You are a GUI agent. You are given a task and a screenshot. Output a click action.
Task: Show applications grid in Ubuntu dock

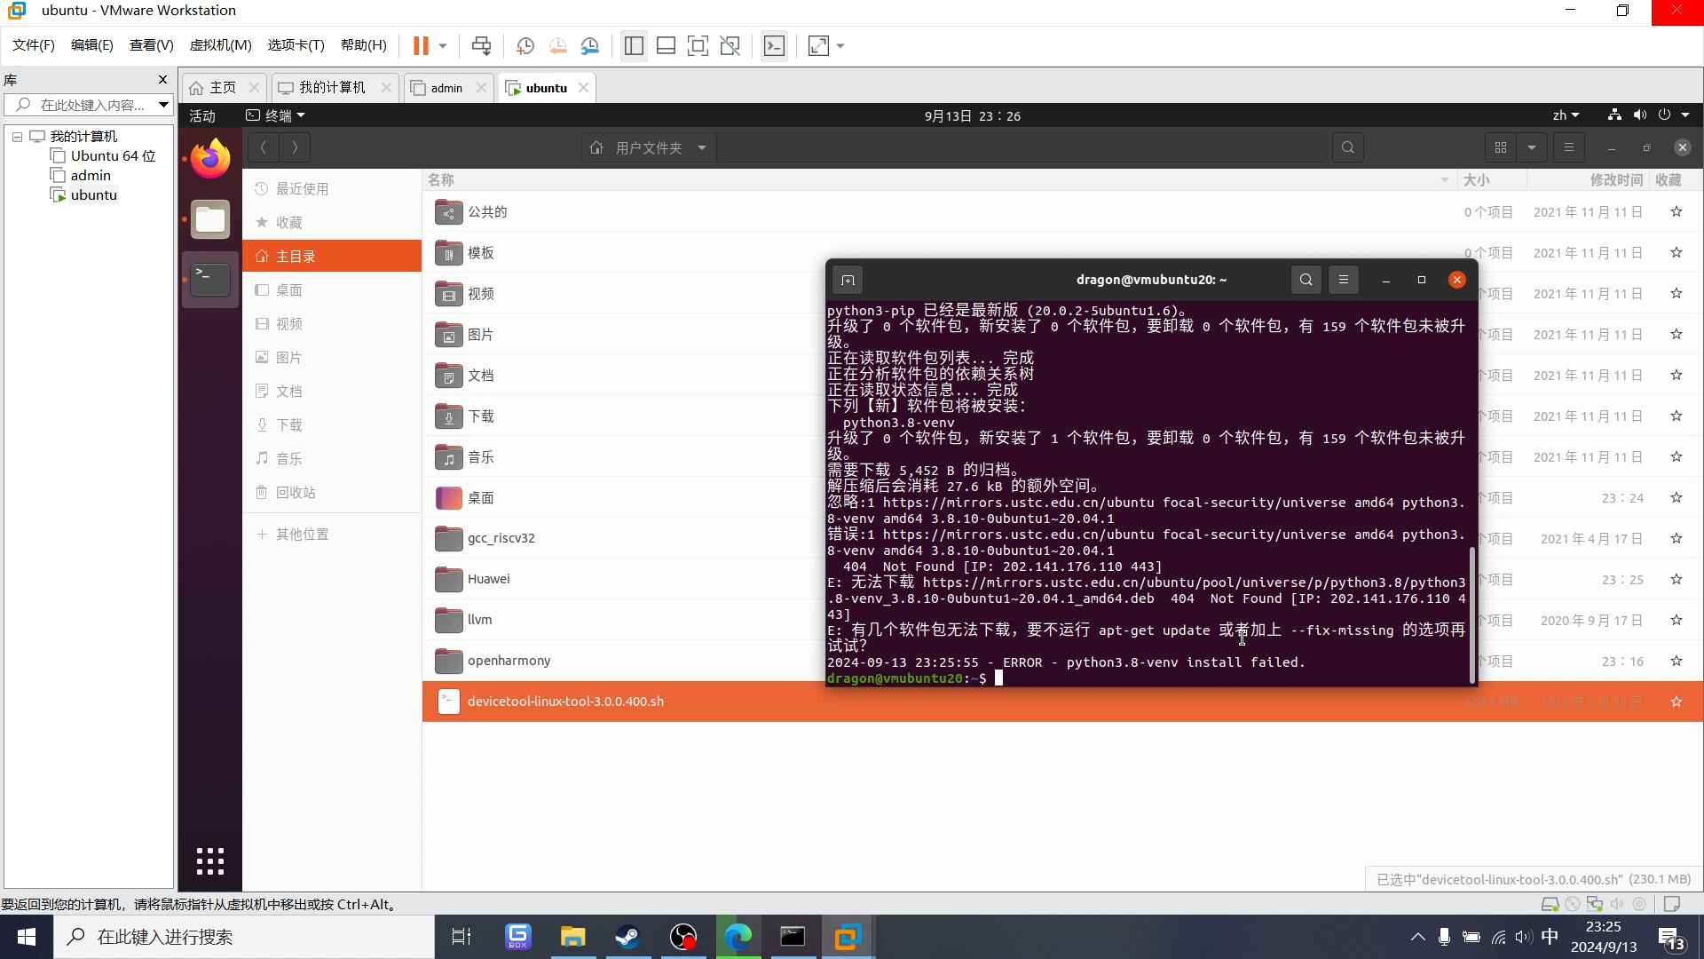210,860
